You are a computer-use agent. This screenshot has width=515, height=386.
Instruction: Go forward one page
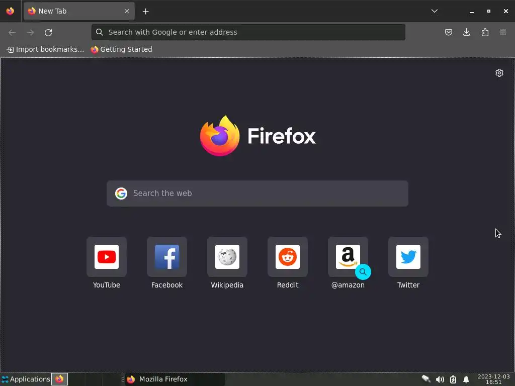coord(30,32)
